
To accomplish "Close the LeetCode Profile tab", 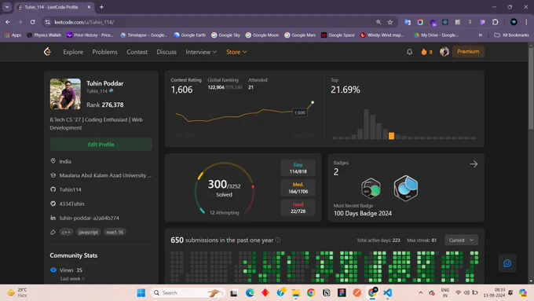I will (x=89, y=7).
